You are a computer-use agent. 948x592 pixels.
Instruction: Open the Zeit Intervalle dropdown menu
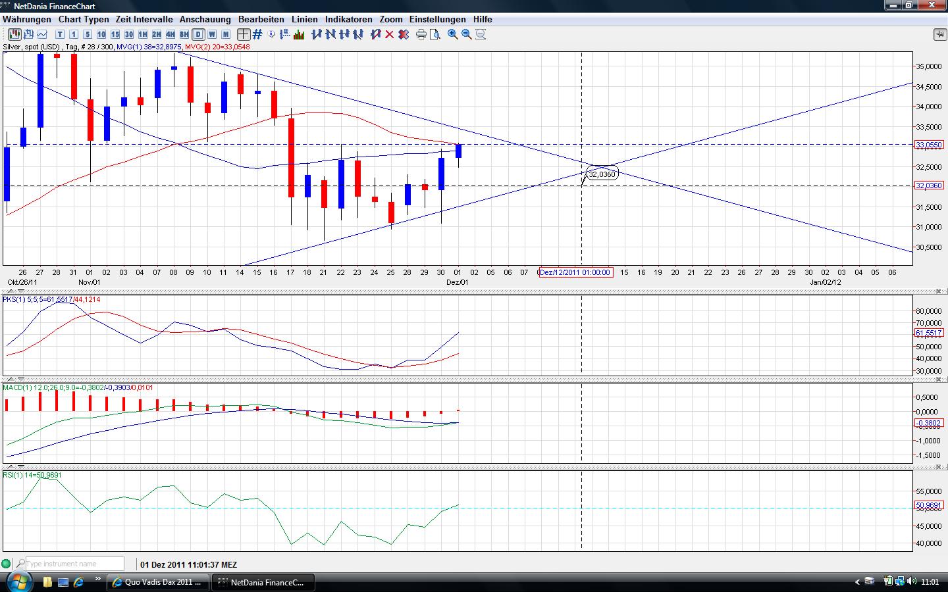(x=144, y=19)
